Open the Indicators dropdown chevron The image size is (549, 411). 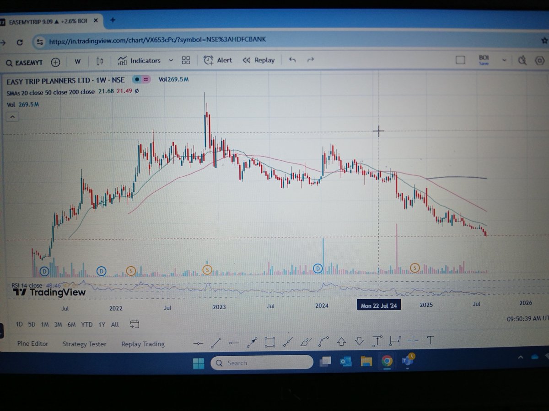point(171,61)
